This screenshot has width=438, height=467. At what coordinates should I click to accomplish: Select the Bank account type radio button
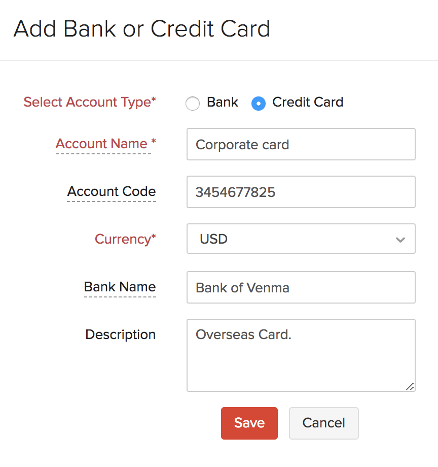click(193, 103)
